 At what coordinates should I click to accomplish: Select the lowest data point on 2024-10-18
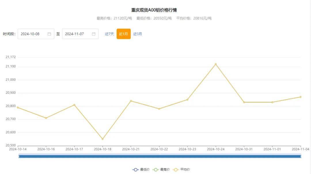[x=102, y=139]
